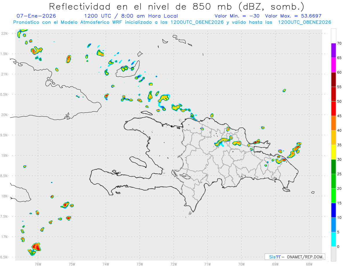Click the '22N' latitude label
The image size is (347, 268).
[x=5, y=34]
